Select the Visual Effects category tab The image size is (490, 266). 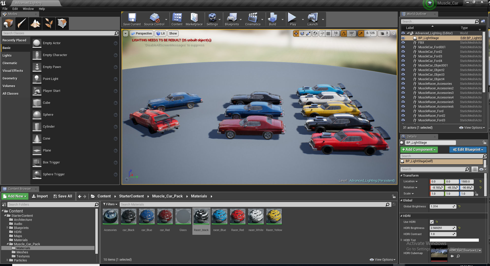coord(16,71)
